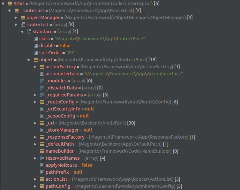Select the actionInterface string value
This screenshot has width=240, height=190.
[133, 74]
